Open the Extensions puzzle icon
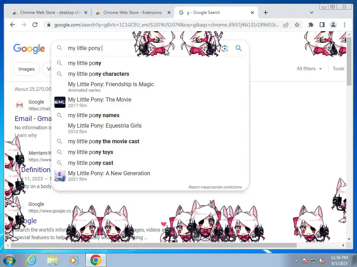357x267 pixels. point(311,25)
